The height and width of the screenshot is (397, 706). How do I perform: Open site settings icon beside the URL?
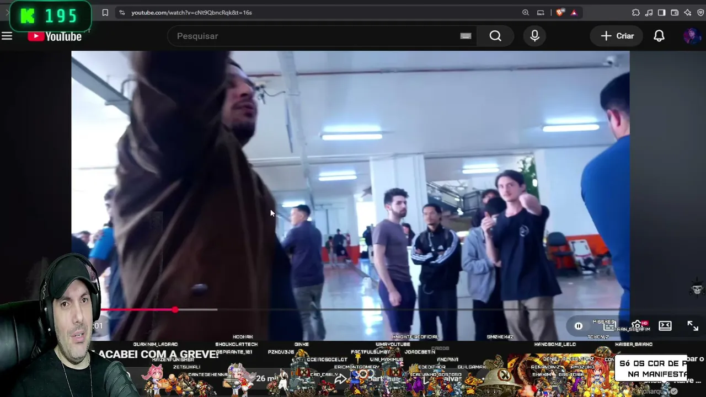122,13
